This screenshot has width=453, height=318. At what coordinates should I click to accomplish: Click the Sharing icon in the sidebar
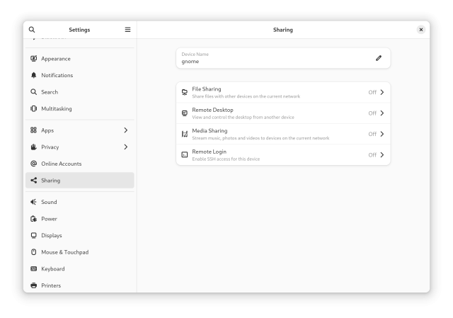coord(33,181)
